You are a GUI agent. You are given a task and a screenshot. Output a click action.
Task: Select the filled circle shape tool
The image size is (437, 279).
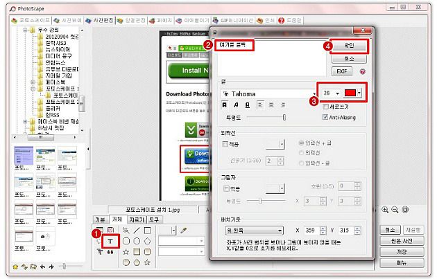point(126,262)
